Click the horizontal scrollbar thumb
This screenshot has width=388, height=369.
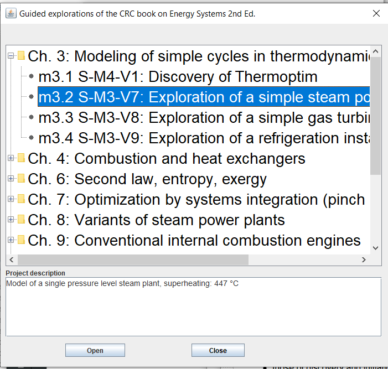coord(133,259)
